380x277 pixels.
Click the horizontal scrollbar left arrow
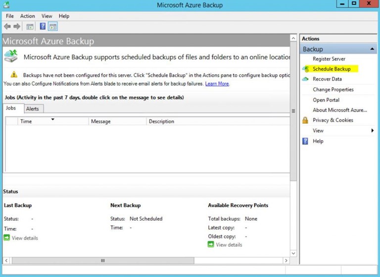pos(6,261)
